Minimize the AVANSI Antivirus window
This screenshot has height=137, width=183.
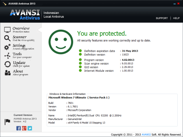(175, 4)
